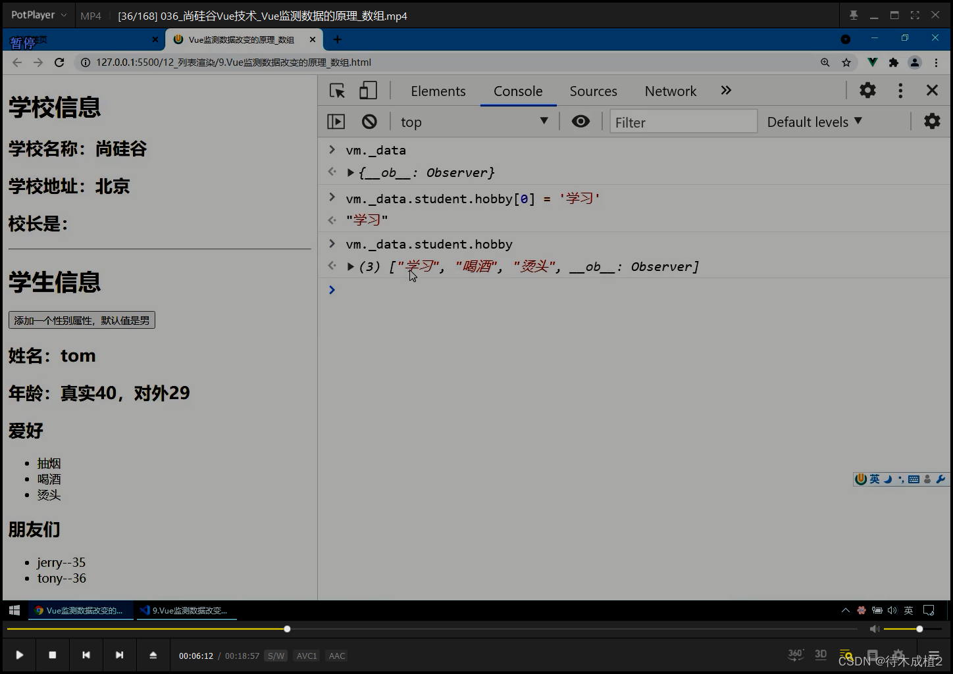Close the Vue监测数据改变的原理_数组 browser tab
This screenshot has height=674, width=953.
coord(313,39)
